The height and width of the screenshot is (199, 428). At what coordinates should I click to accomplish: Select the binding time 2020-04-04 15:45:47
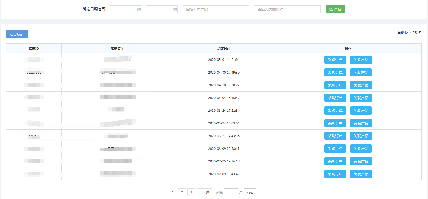pos(224,98)
